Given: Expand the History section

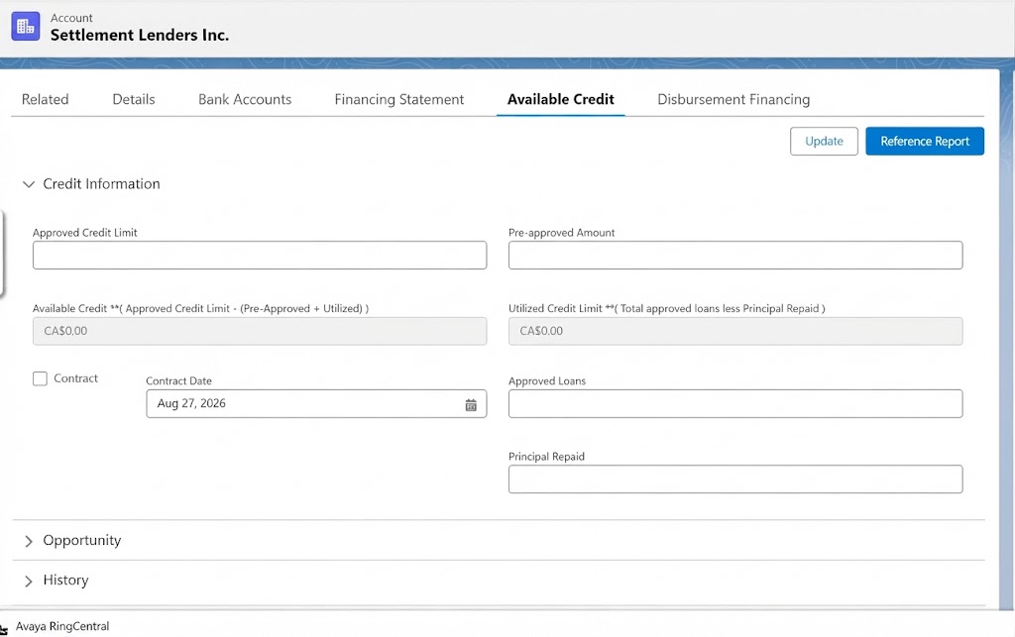Looking at the screenshot, I should 29,581.
